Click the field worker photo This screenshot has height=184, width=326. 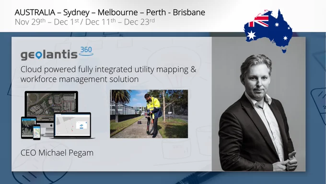pos(149,114)
